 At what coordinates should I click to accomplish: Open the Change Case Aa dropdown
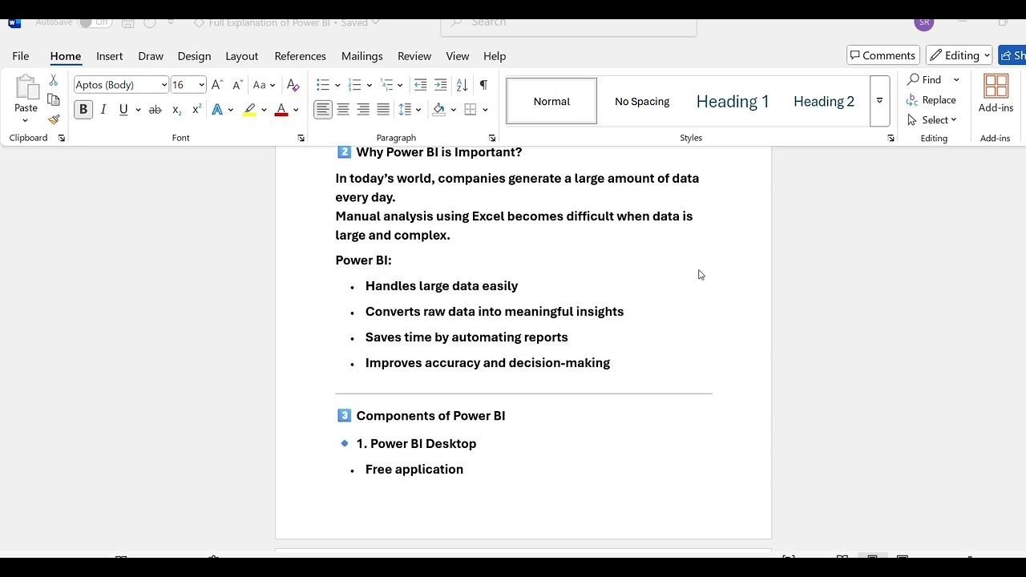[264, 85]
